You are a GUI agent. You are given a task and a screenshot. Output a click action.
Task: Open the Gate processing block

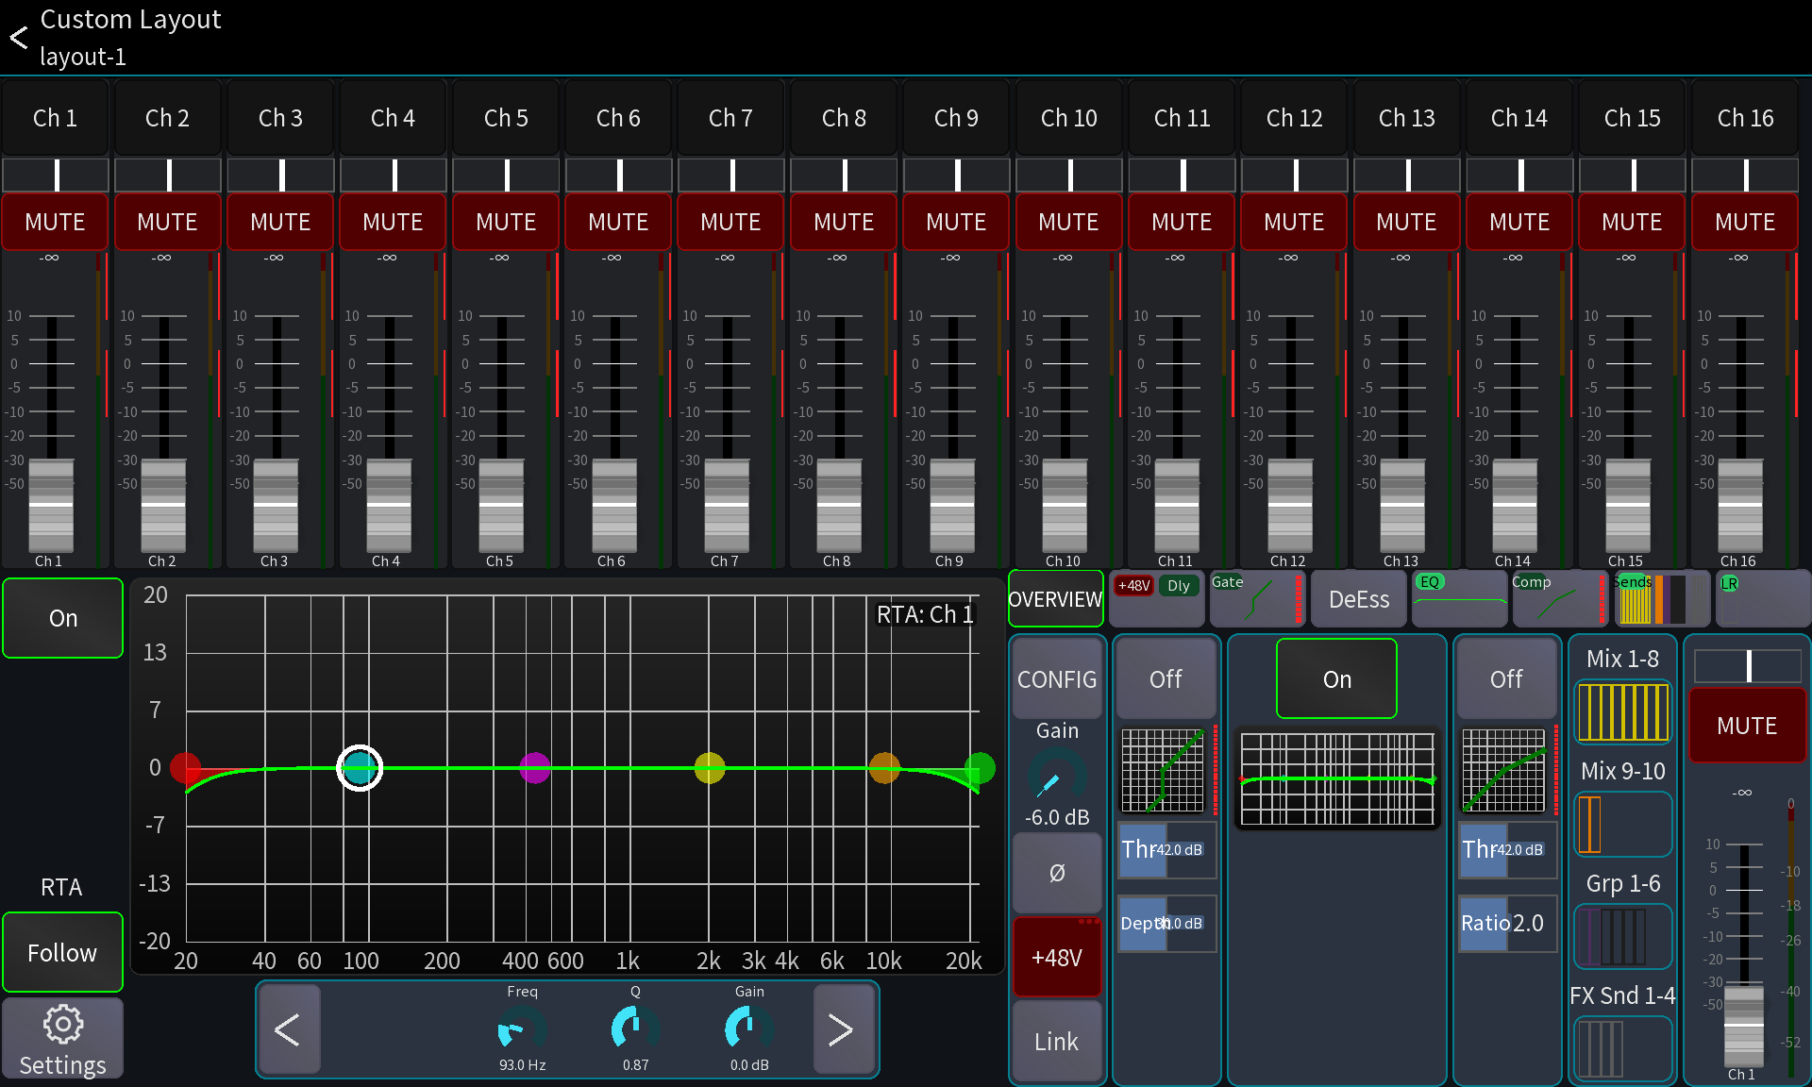pos(1257,598)
